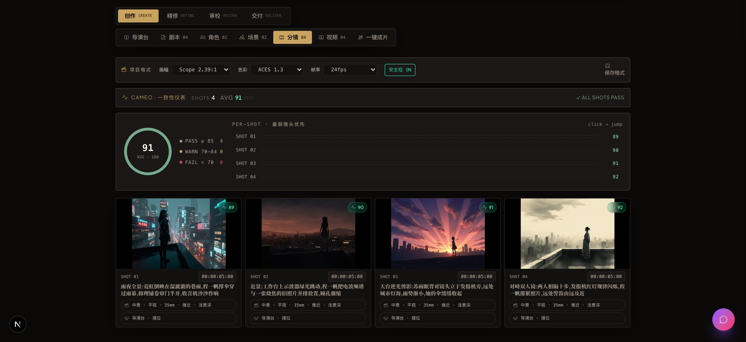Image resolution: width=746 pixels, height=342 pixels.
Task: Jump to SHOT 02 score bar
Action: [x=429, y=150]
